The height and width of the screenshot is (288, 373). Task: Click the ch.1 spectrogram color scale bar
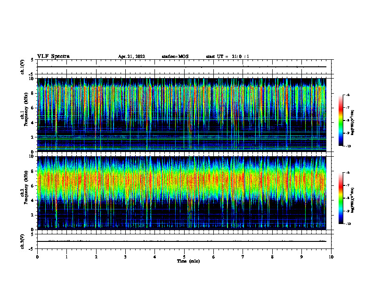coord(341,120)
